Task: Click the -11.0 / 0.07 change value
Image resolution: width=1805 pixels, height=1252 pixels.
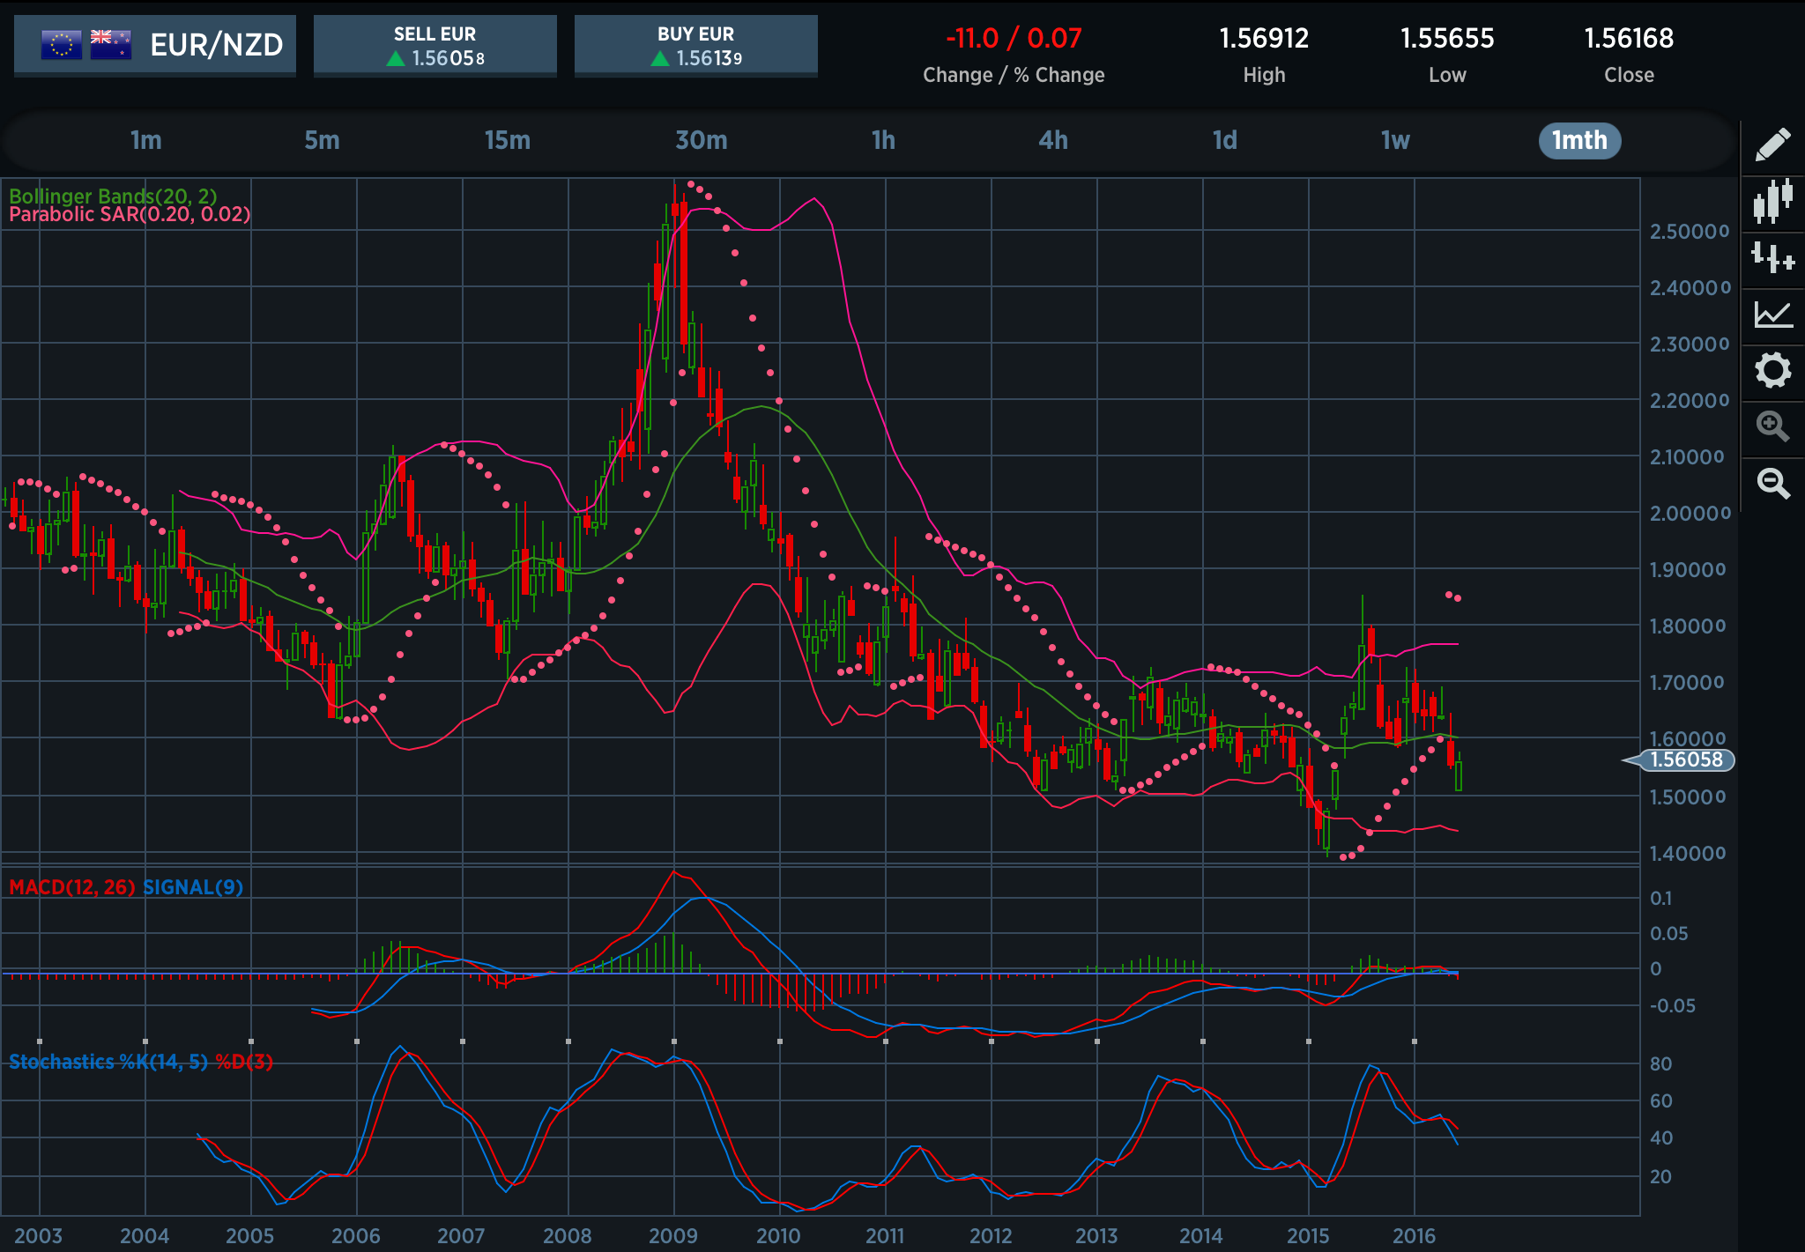Action: click(x=1014, y=38)
